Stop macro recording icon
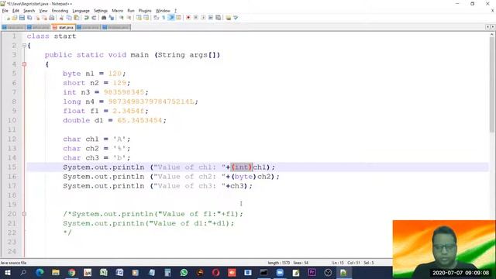The height and width of the screenshot is (279, 496). (x=196, y=18)
